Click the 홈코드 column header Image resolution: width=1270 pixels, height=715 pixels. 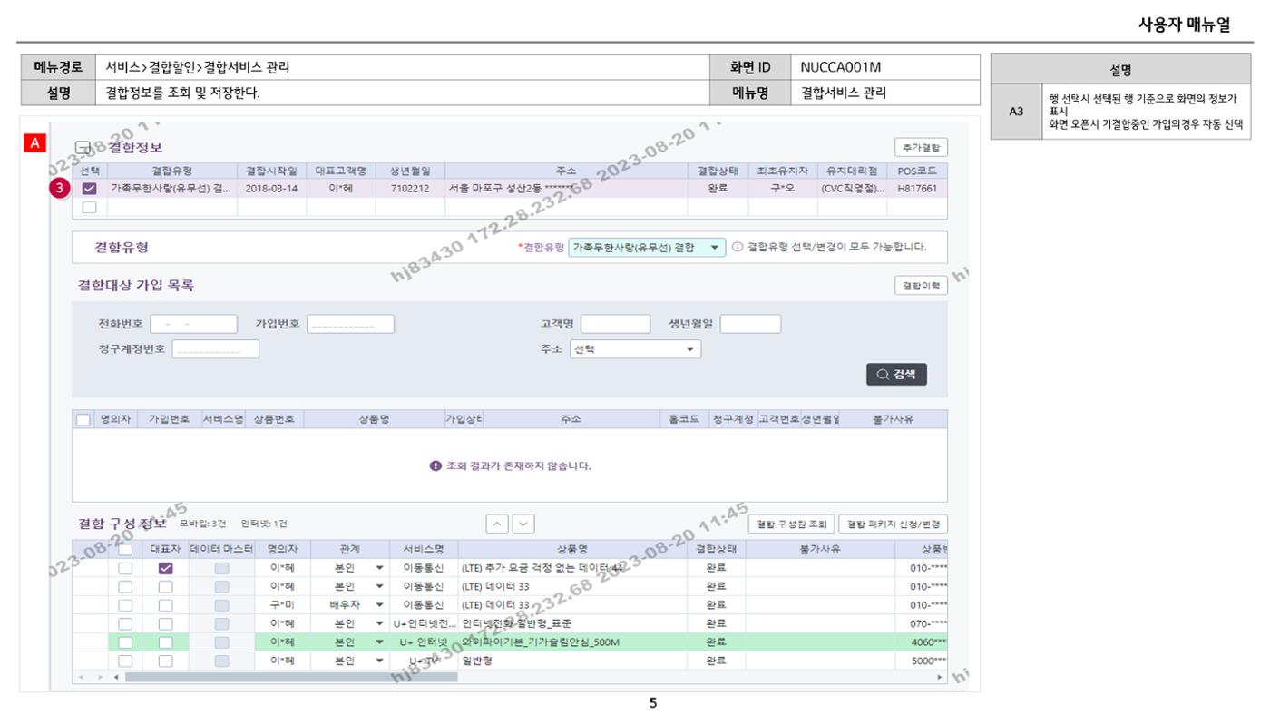click(684, 419)
